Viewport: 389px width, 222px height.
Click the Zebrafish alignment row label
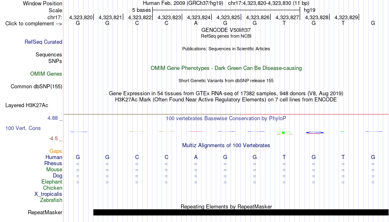[x=51, y=200]
